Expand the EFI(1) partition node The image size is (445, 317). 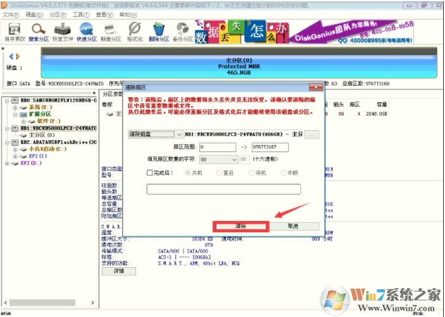click(15, 156)
